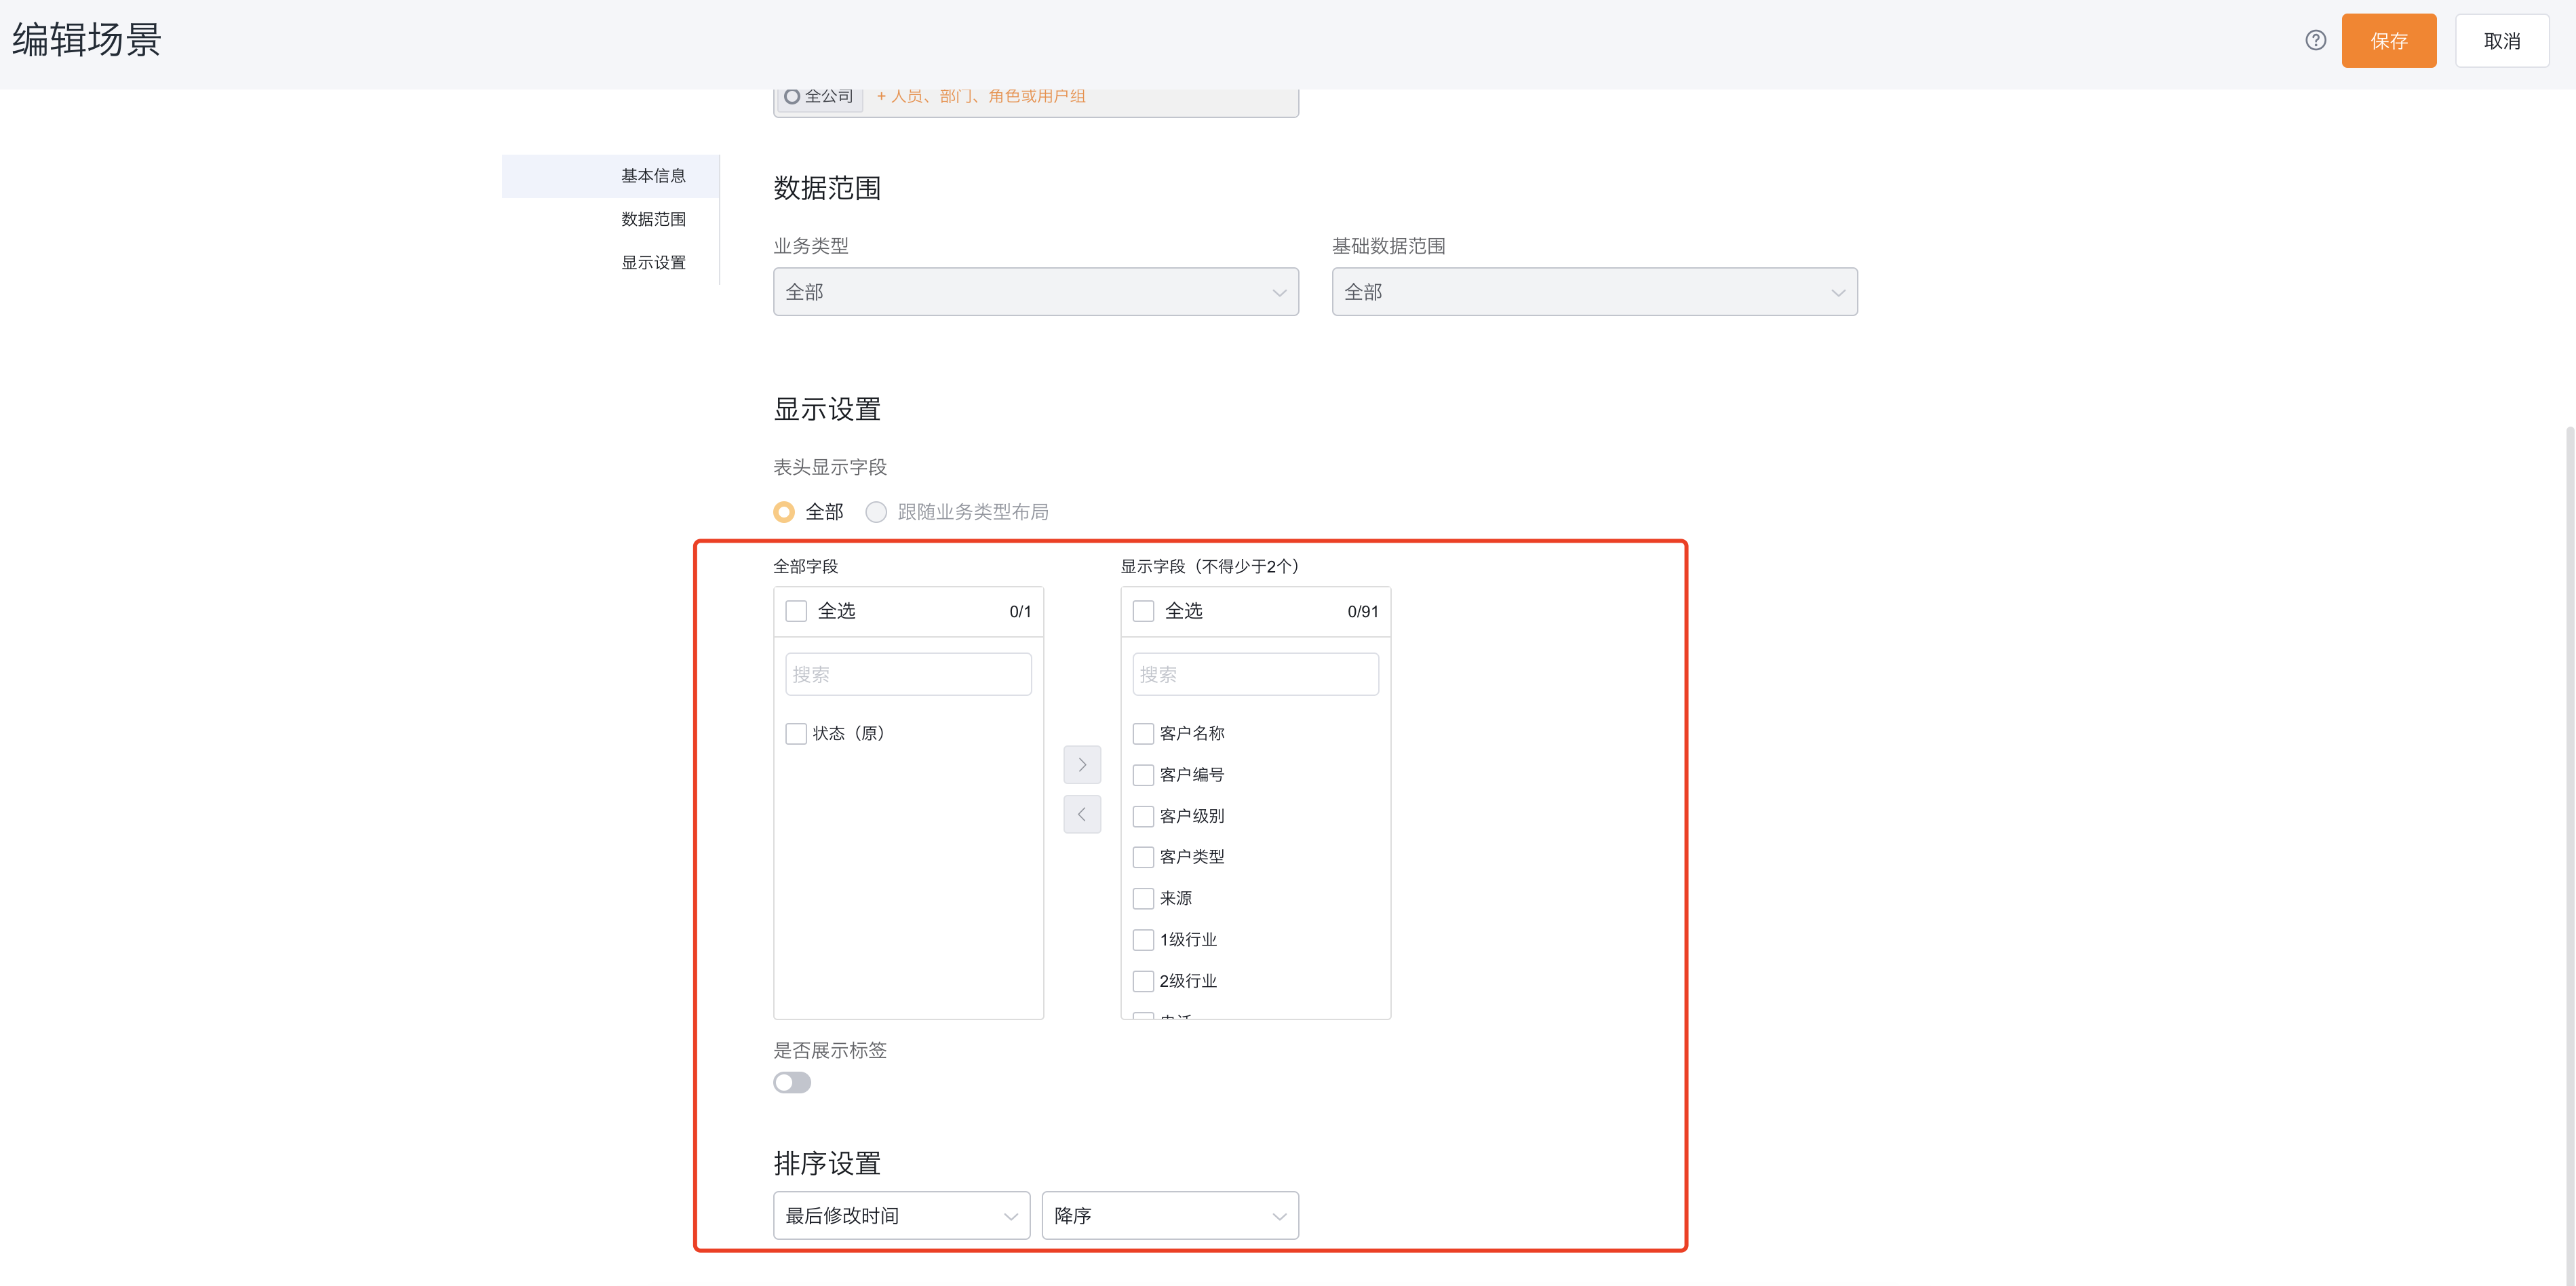This screenshot has height=1286, width=2576.
Task: Click the 人员、部门、角色或用户组 link
Action: [x=979, y=96]
